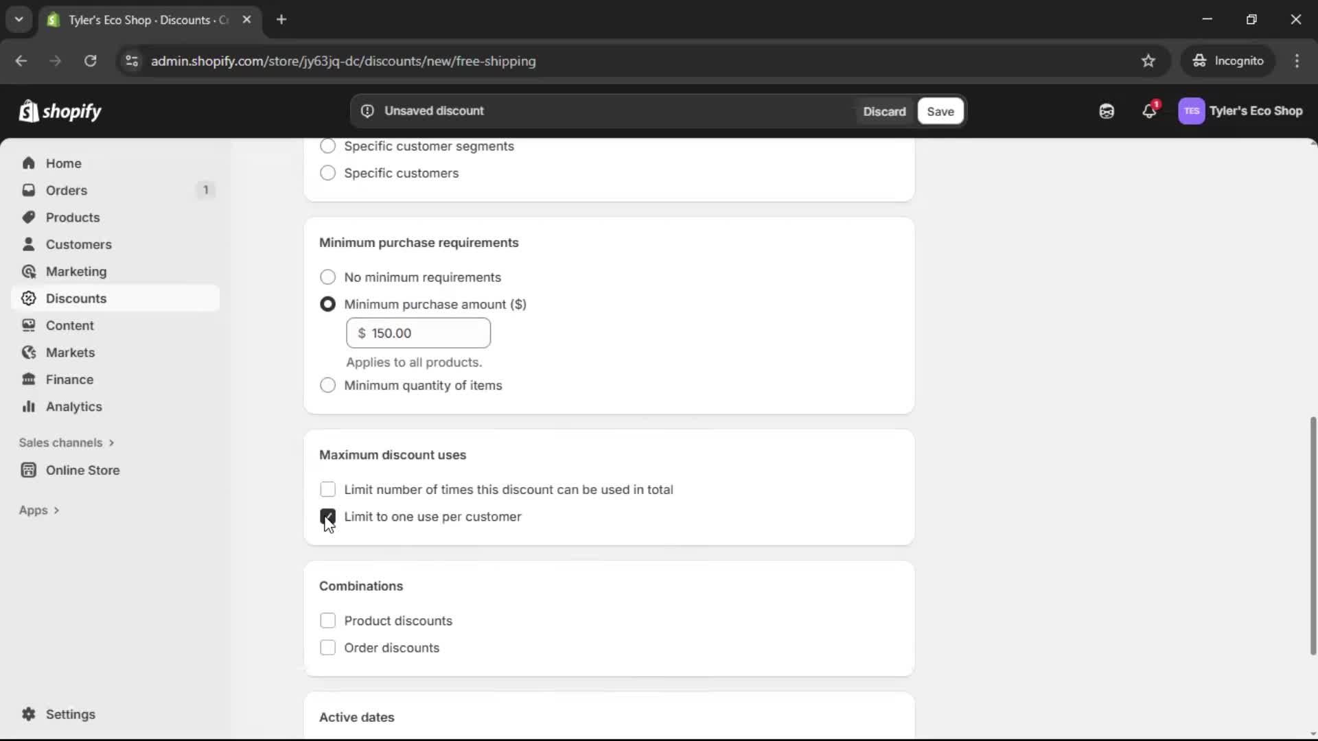The width and height of the screenshot is (1318, 741).
Task: Open the Discounts section in sidebar
Action: pos(76,298)
